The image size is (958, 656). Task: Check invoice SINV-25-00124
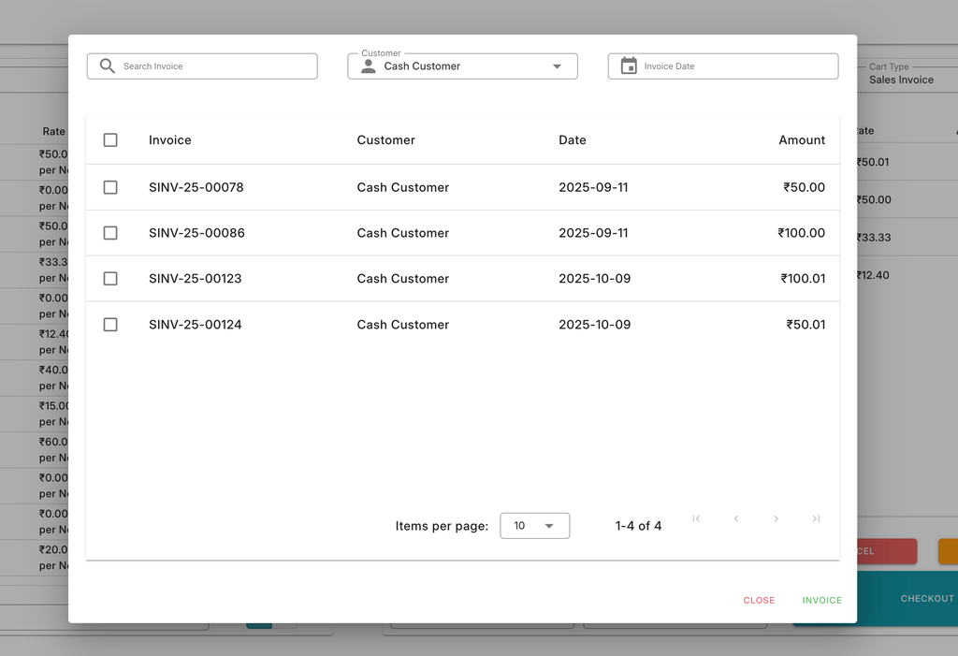pos(110,325)
